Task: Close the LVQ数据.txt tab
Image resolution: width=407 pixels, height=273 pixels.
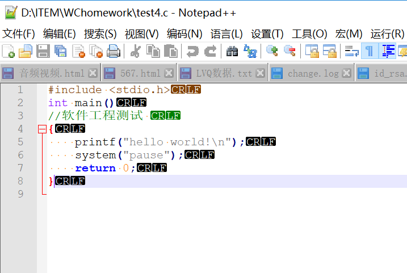Action: (261, 73)
